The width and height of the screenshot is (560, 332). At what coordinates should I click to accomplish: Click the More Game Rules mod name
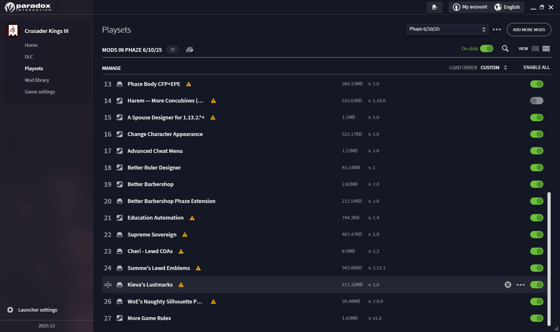[x=149, y=318]
